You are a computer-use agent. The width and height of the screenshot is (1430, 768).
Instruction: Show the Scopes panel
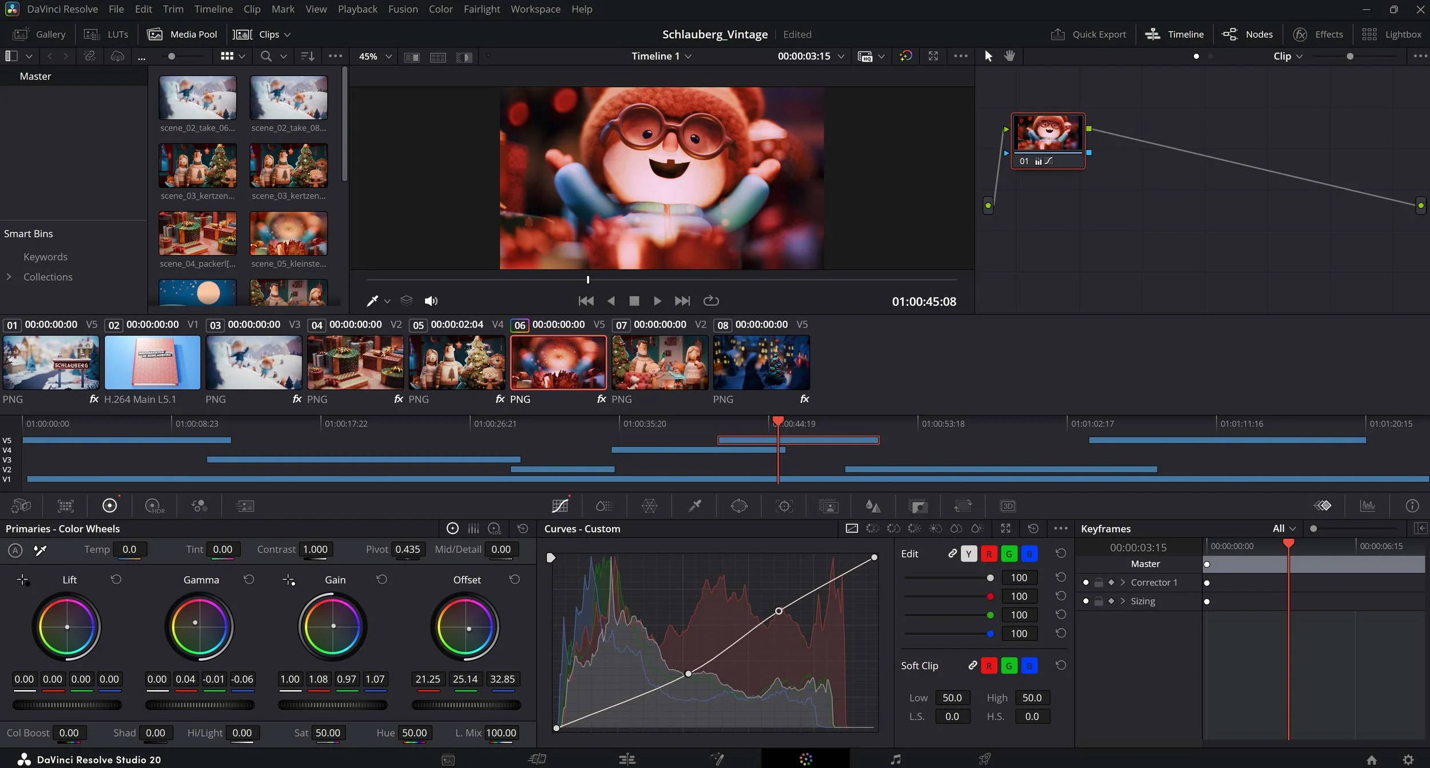[1368, 506]
